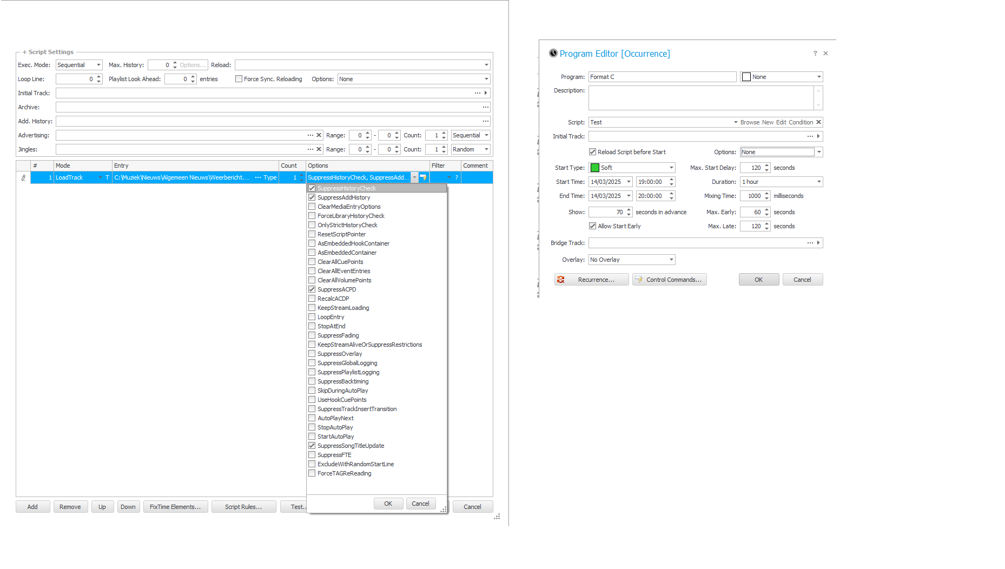Open the Script Rules... button
The height and width of the screenshot is (569, 1005).
[x=243, y=507]
